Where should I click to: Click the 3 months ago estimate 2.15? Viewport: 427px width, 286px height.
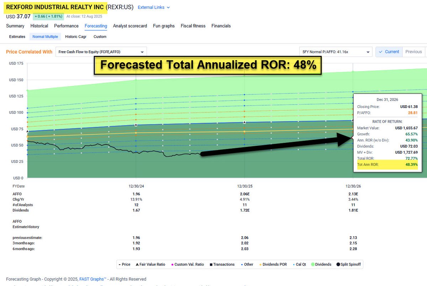(x=353, y=243)
